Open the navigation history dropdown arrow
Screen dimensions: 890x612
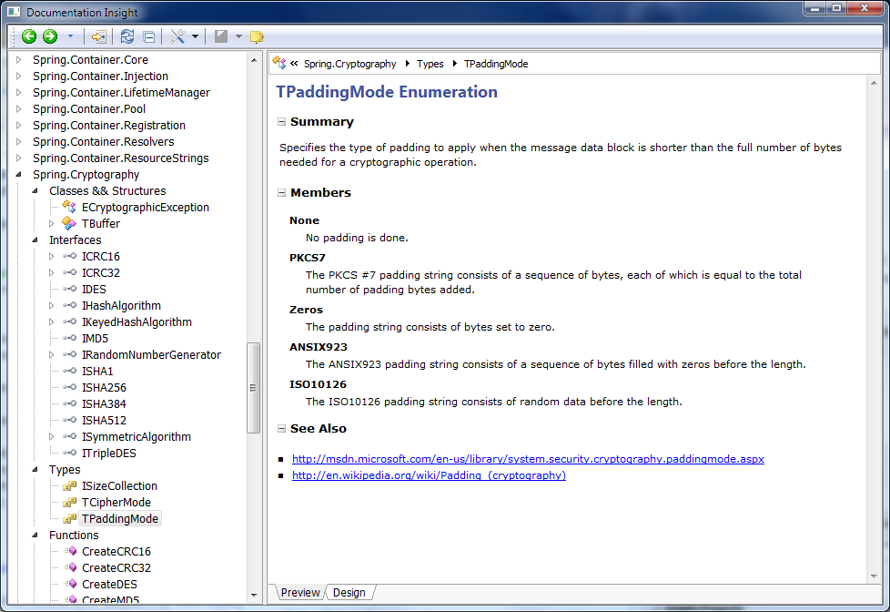[x=70, y=36]
